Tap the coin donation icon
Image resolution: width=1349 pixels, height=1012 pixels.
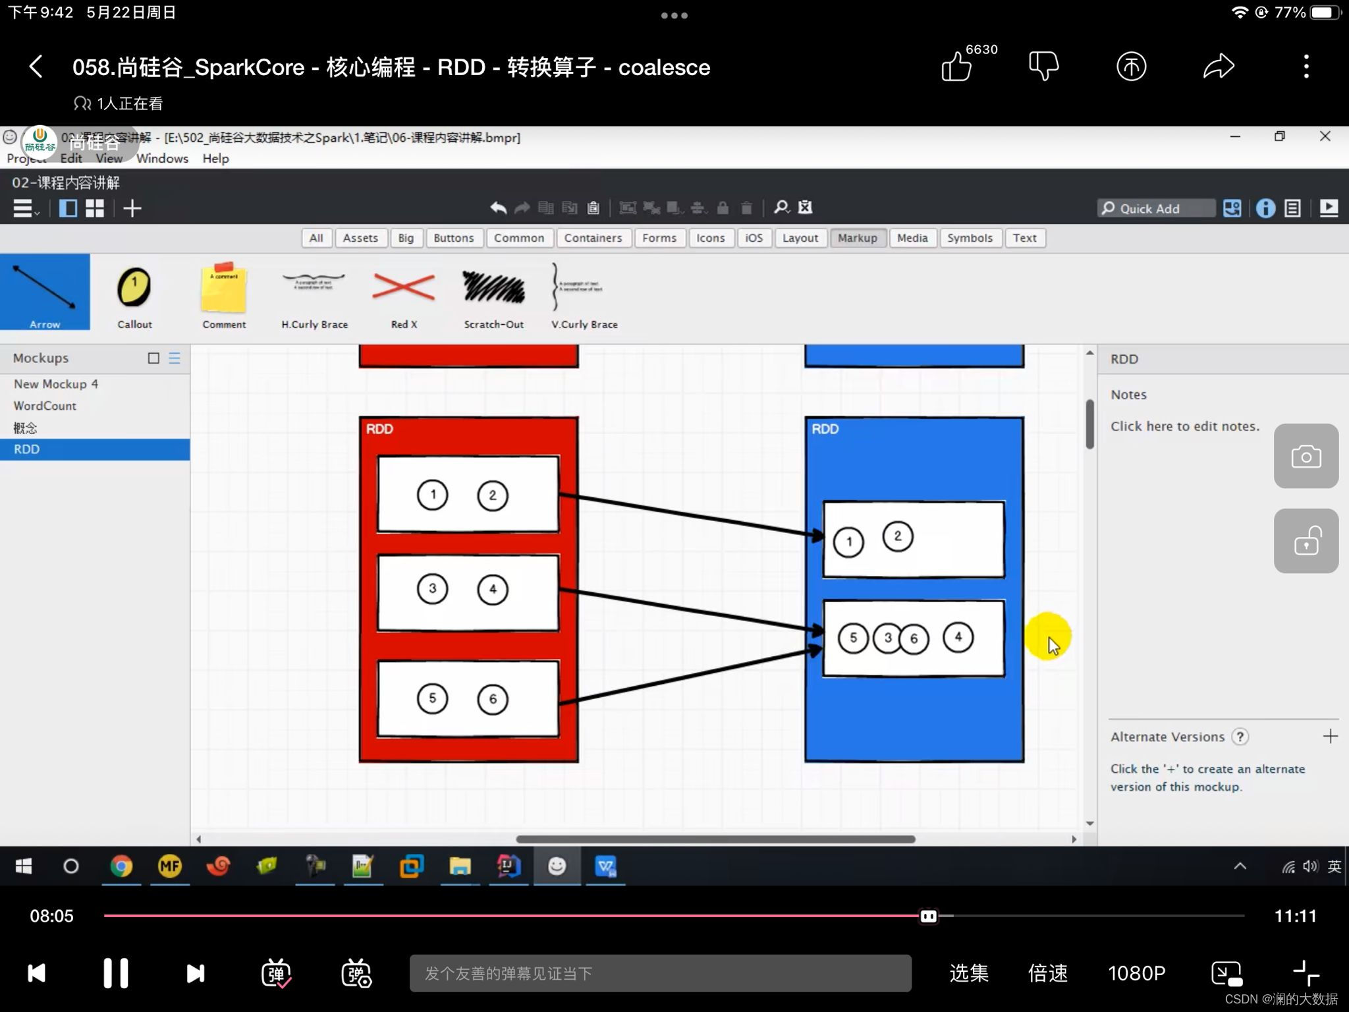click(1131, 67)
